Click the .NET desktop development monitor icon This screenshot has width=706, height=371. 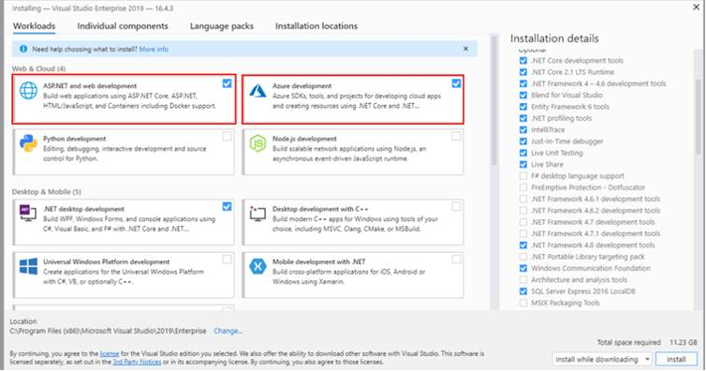pos(28,213)
